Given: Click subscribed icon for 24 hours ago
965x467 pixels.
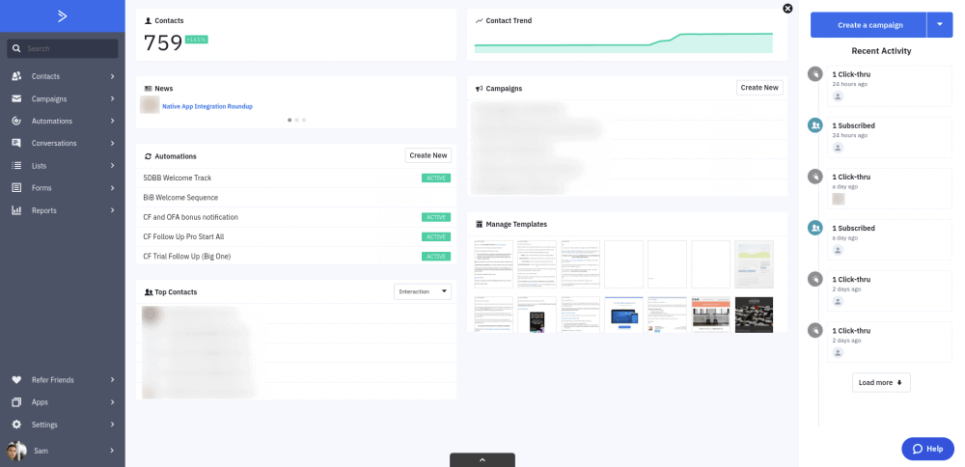Looking at the screenshot, I should (814, 125).
